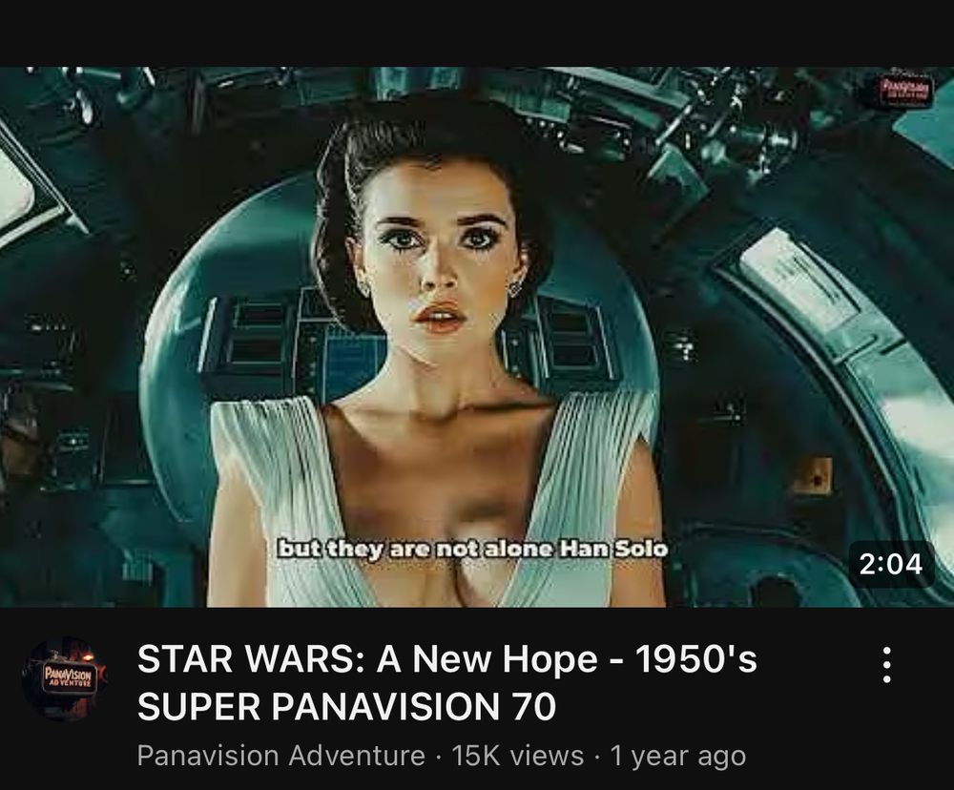Click the 'but they are not alone' caption
The height and width of the screenshot is (790, 954).
pos(415,549)
